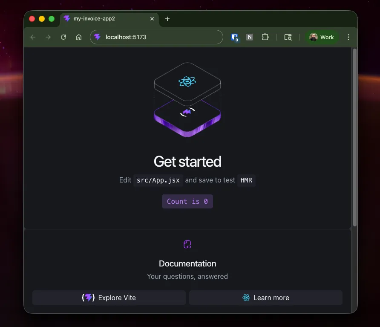The height and width of the screenshot is (327, 380).
Task: Reload the localhost page
Action: 63,37
